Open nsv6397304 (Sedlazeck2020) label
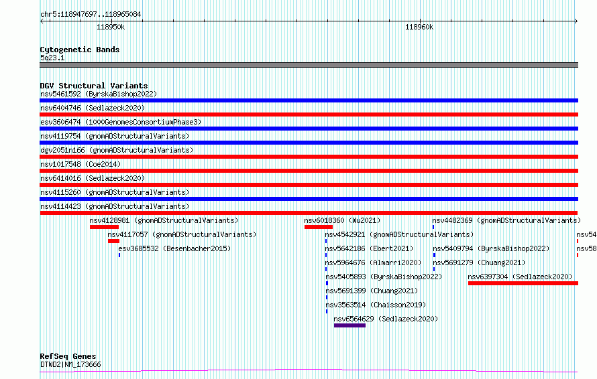 pos(520,277)
